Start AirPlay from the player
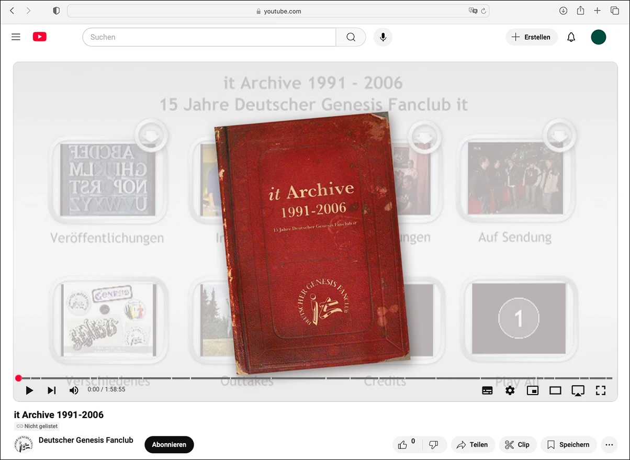The width and height of the screenshot is (630, 460). [x=578, y=390]
